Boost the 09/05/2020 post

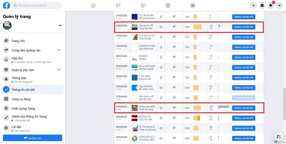[x=244, y=57]
